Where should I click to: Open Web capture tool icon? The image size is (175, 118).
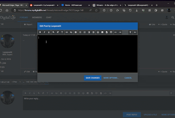pyautogui.click(x=156, y=10)
